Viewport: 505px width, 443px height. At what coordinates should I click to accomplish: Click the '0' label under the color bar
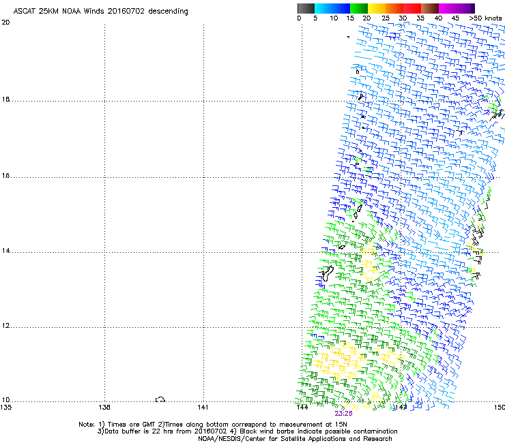point(299,18)
